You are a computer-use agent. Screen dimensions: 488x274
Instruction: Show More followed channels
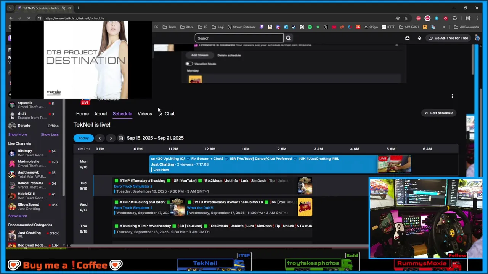[18, 134]
